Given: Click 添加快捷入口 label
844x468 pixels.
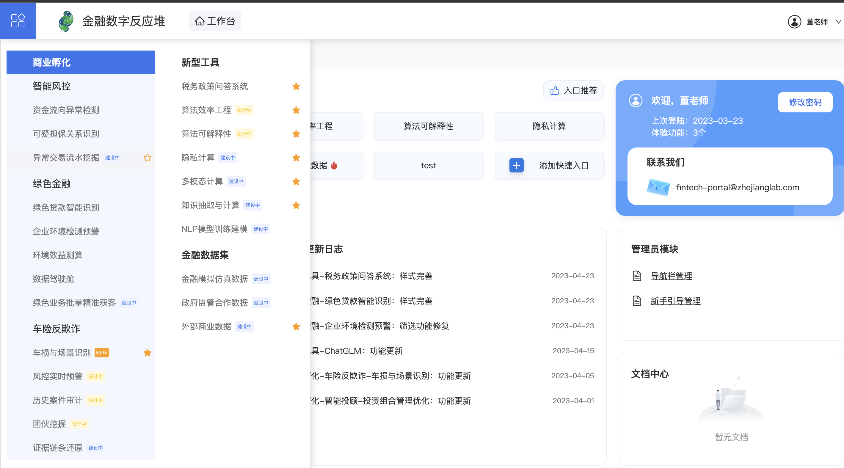Looking at the screenshot, I should coord(564,165).
